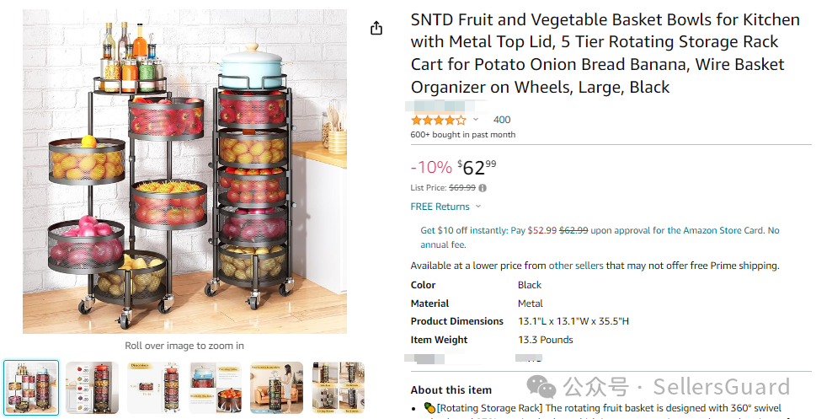The height and width of the screenshot is (419, 816).
Task: View the thumbnail with the blue pot close-up
Action: pos(215,388)
